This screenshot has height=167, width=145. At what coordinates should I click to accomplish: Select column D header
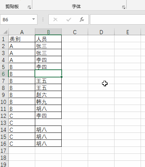tap(101, 32)
